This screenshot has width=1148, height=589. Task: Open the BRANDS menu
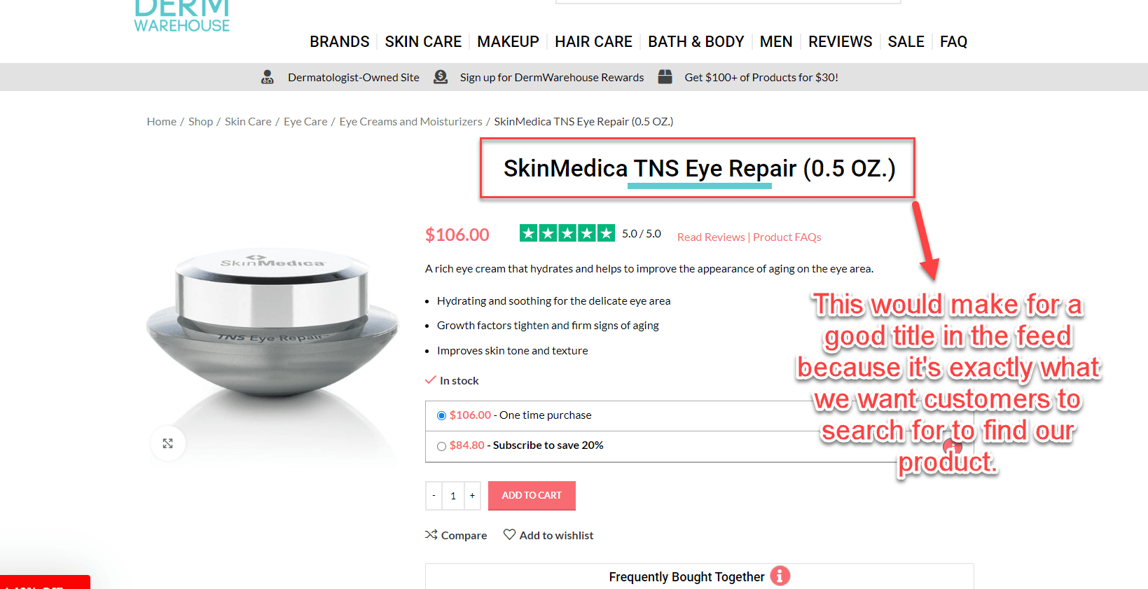[339, 41]
